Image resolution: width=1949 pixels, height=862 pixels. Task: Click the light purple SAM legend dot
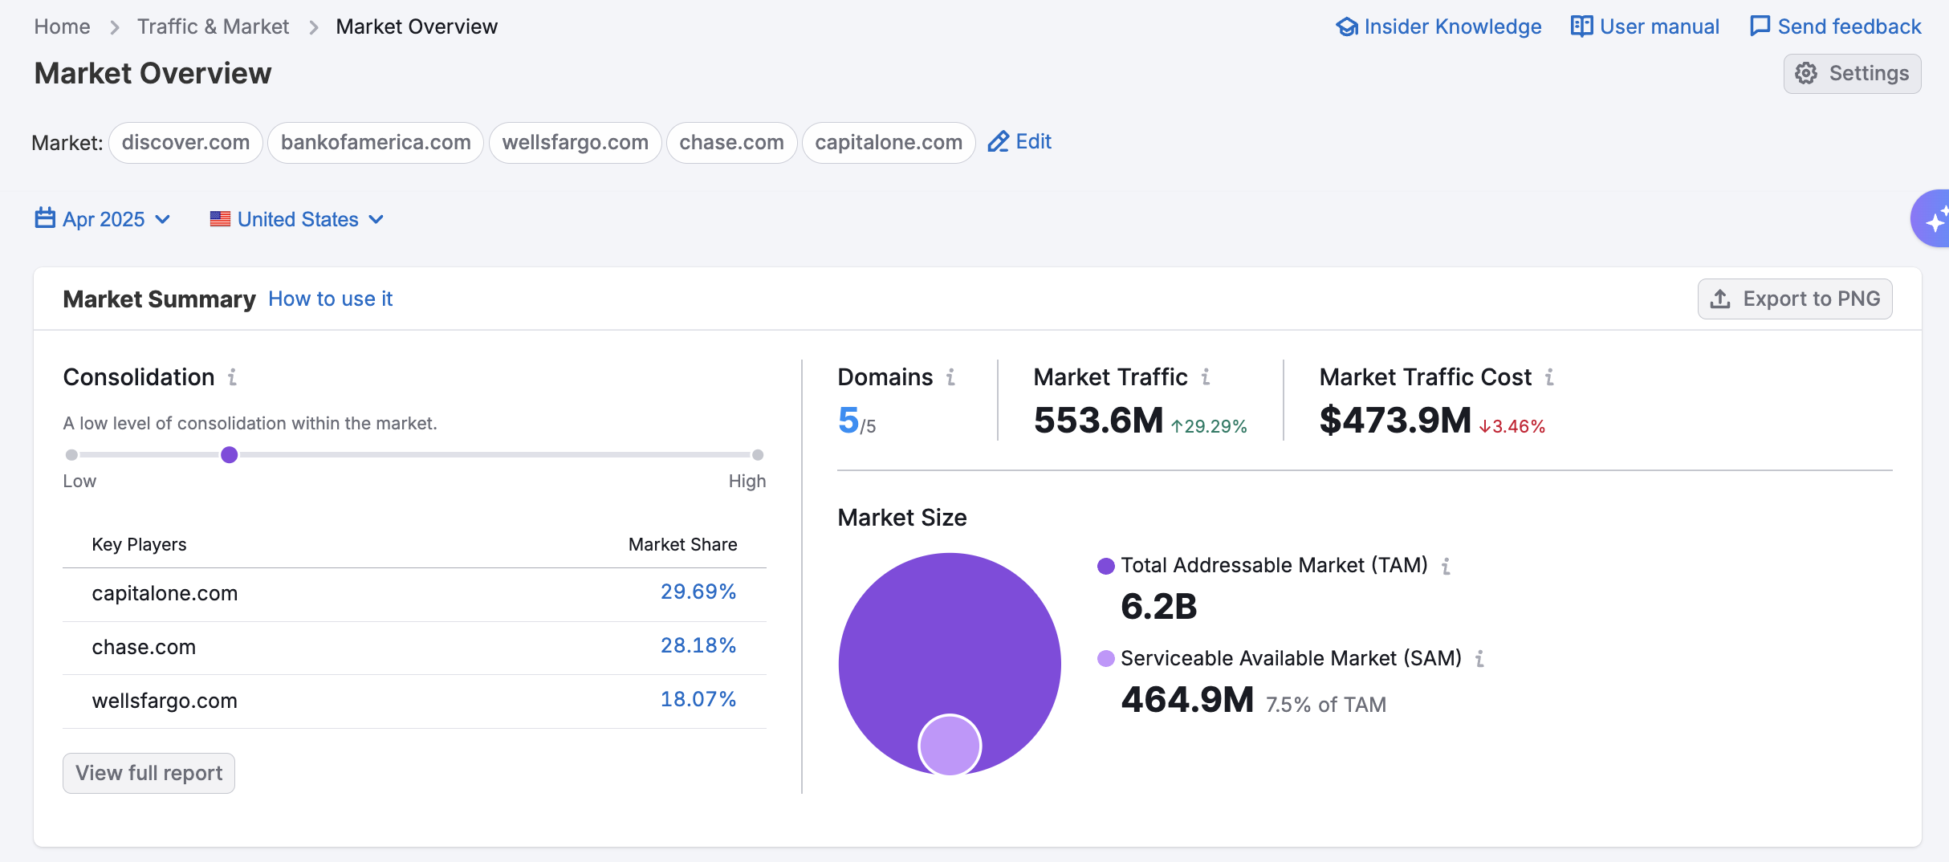1106,659
